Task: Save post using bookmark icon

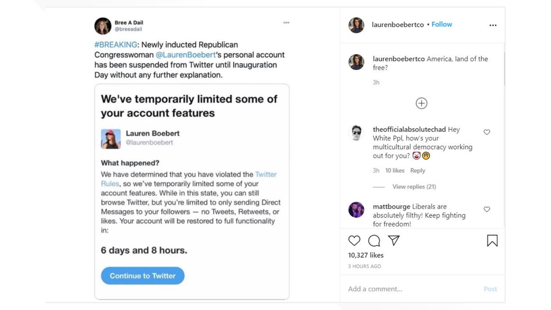Action: 492,241
